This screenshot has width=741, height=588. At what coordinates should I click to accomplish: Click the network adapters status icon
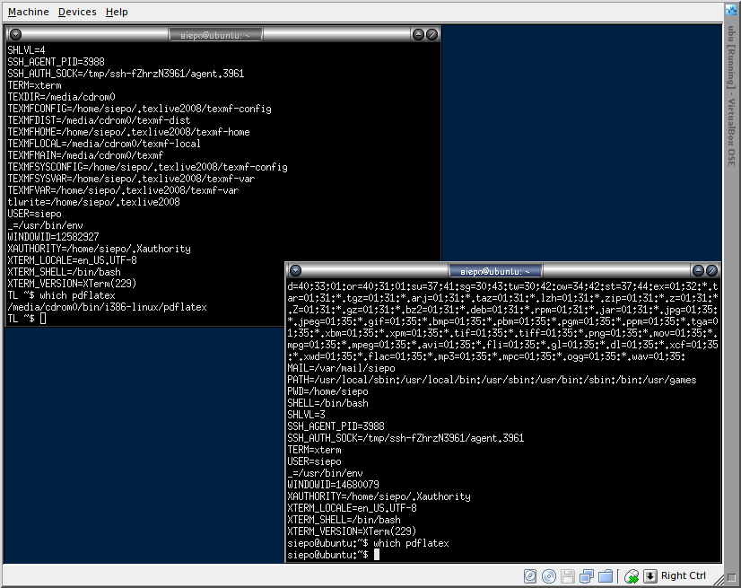click(587, 575)
